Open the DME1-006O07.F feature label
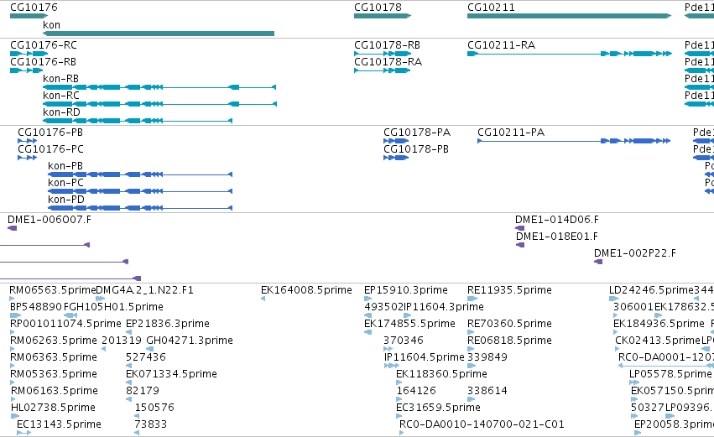The image size is (714, 437). pos(50,220)
